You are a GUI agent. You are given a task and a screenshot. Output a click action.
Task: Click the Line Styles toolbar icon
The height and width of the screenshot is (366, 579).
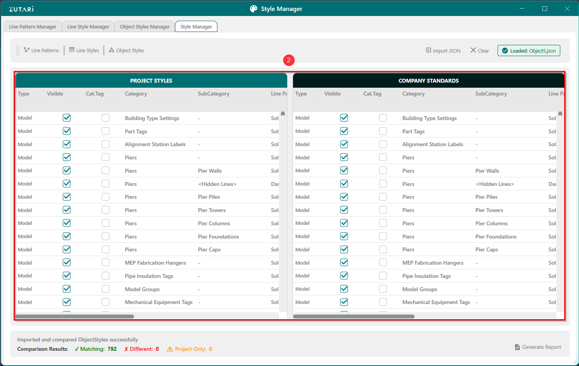point(72,50)
